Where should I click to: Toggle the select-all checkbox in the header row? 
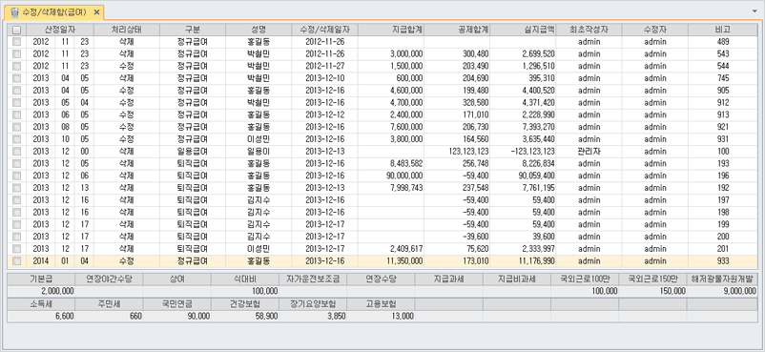(16, 30)
